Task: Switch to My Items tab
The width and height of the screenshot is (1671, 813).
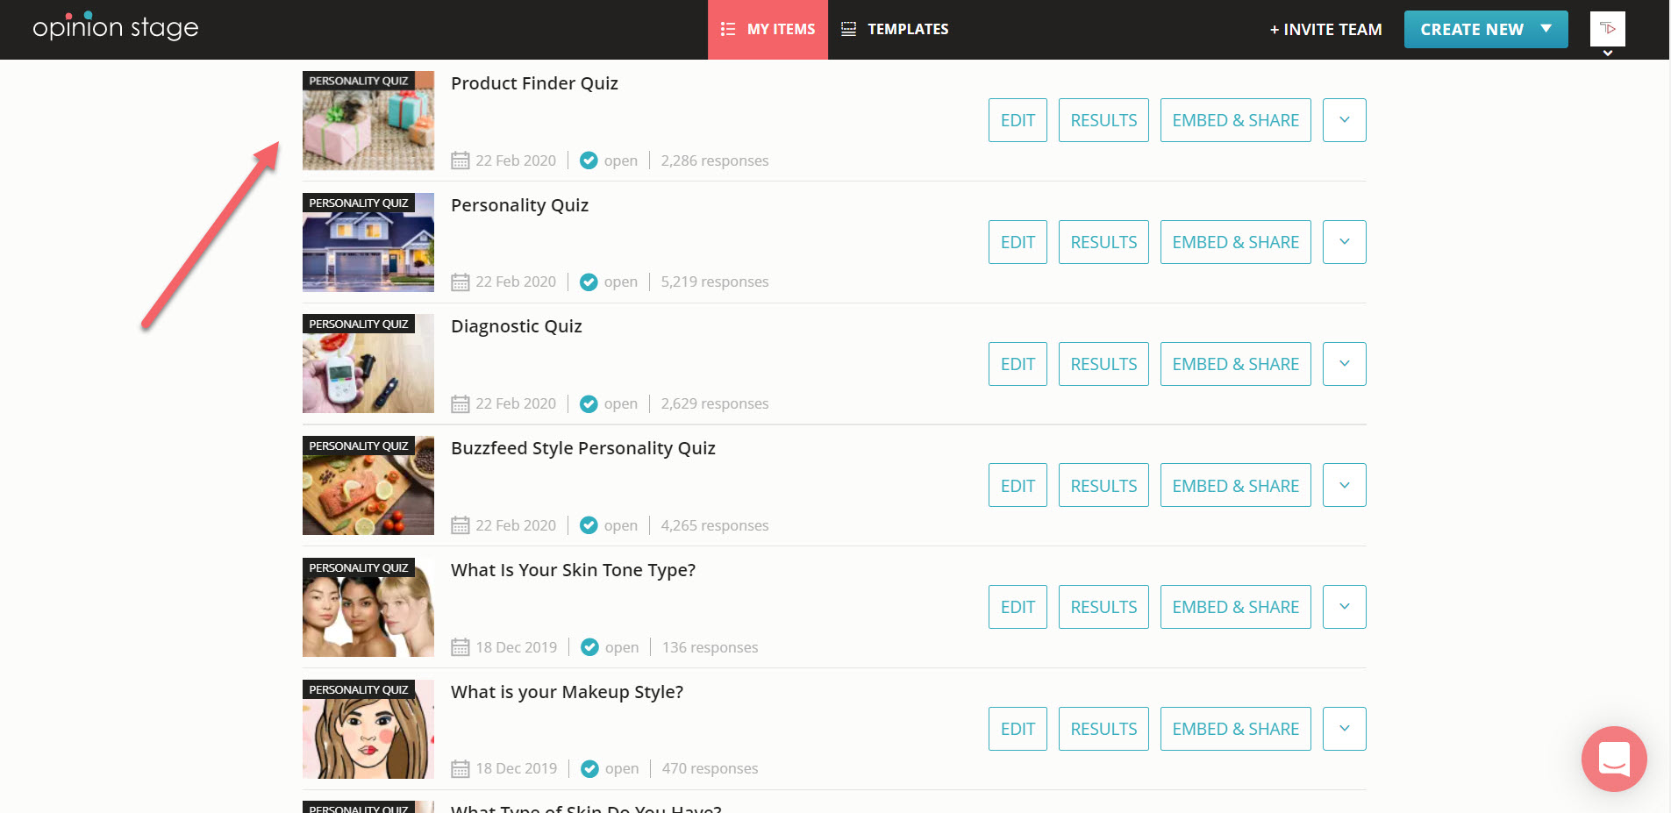Action: 768,30
